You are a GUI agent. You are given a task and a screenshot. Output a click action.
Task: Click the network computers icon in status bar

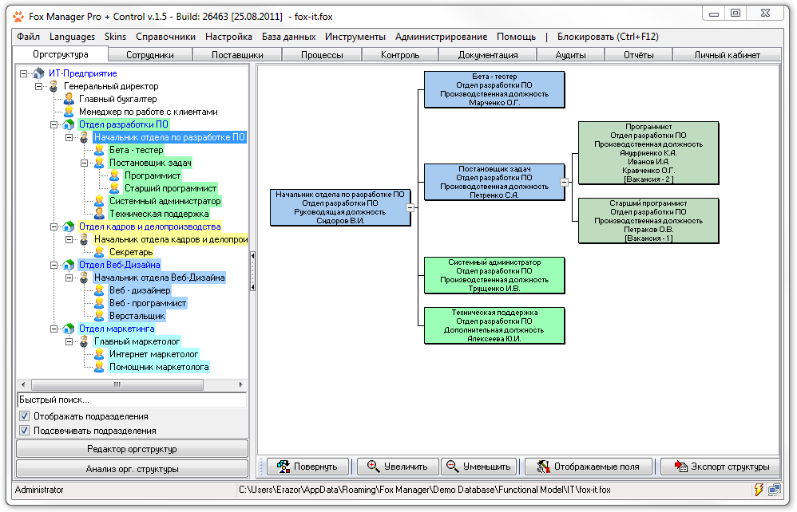point(775,490)
